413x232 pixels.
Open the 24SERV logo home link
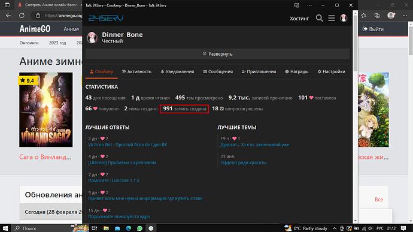tap(106, 18)
